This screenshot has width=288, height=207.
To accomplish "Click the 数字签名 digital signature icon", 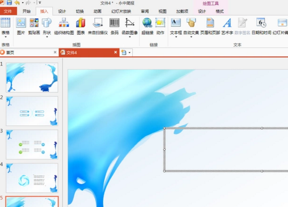I will (242, 23).
